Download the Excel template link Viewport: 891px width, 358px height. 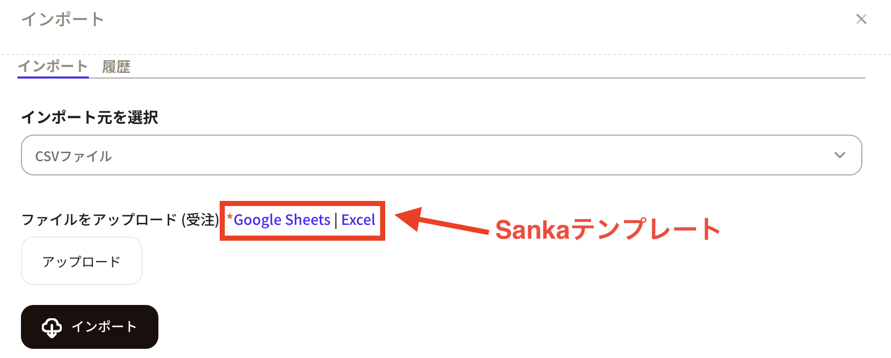[358, 220]
